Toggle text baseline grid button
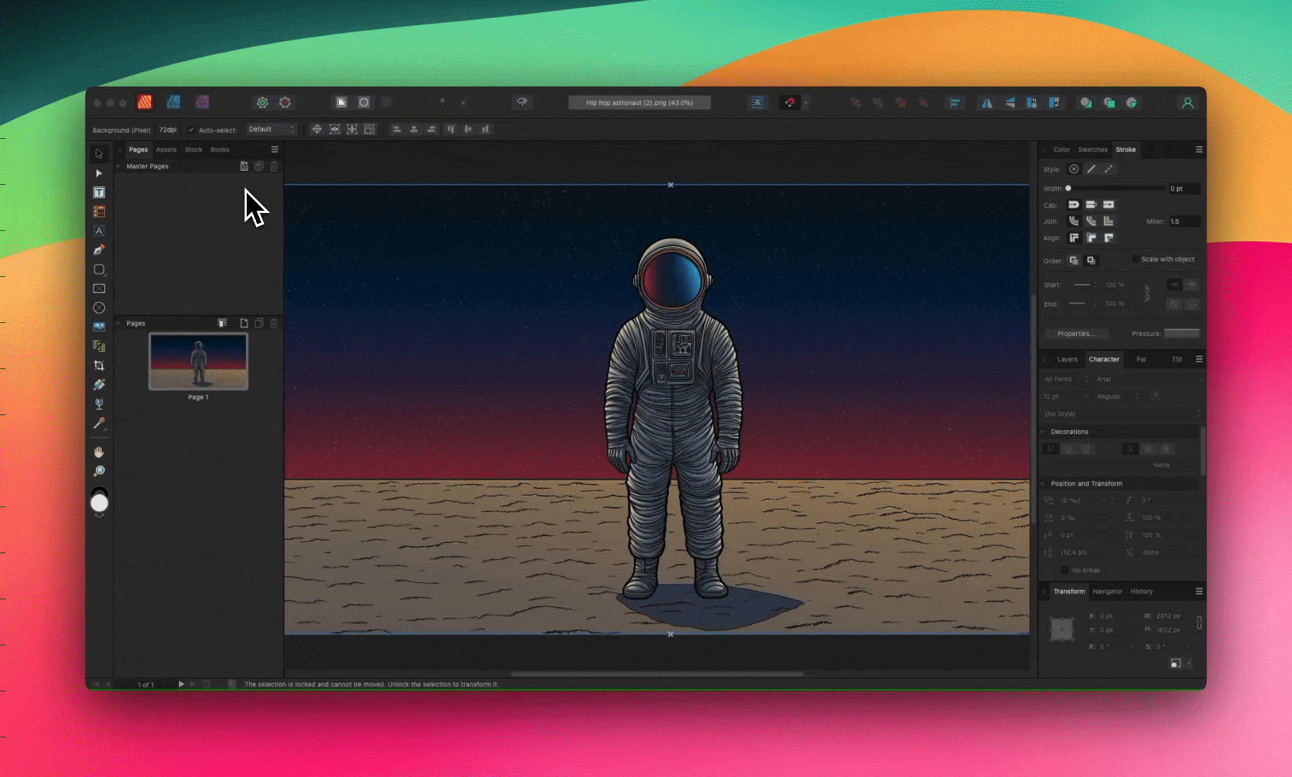Viewport: 1292px width, 777px height. (758, 103)
